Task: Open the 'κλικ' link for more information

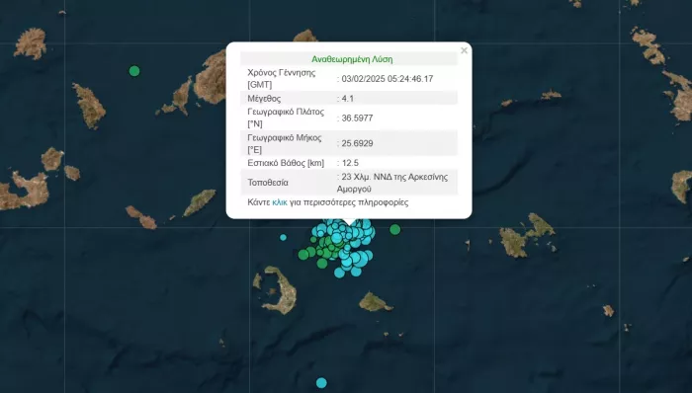Action: [x=280, y=202]
